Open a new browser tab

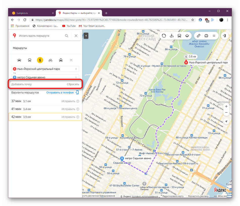coord(106,13)
